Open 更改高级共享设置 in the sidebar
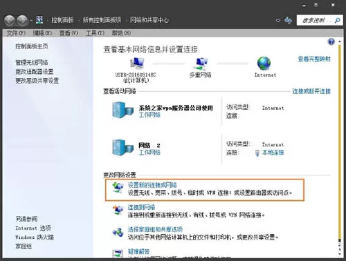Screen dimensions: 346x261 tap(37, 81)
